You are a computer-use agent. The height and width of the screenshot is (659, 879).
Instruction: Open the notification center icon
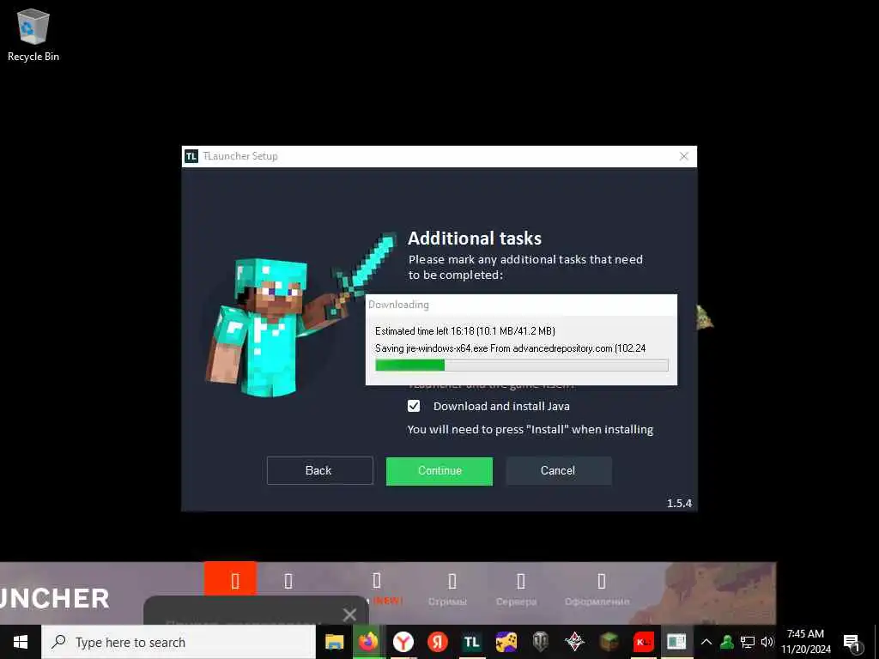coord(852,644)
